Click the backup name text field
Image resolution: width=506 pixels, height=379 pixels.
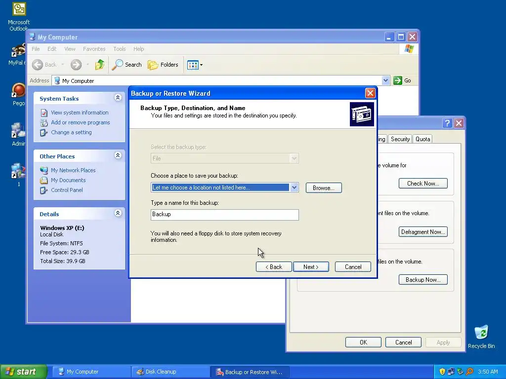click(225, 215)
